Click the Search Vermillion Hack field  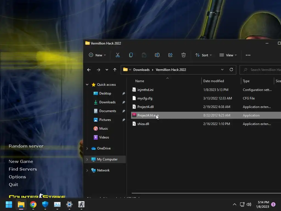point(260,70)
